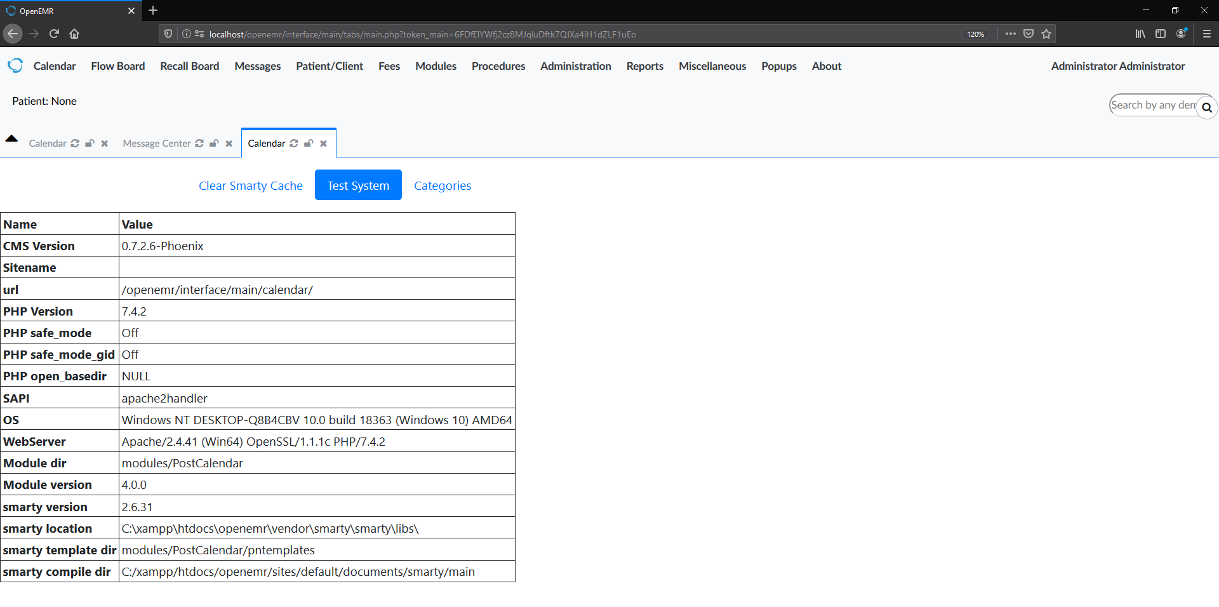Image resolution: width=1219 pixels, height=607 pixels.
Task: Click the refresh icon on Message Center tab
Action: [x=199, y=143]
